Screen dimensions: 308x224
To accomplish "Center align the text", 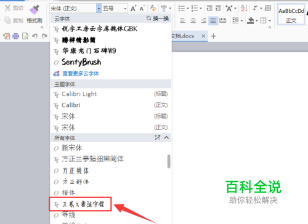I will point(193,20).
